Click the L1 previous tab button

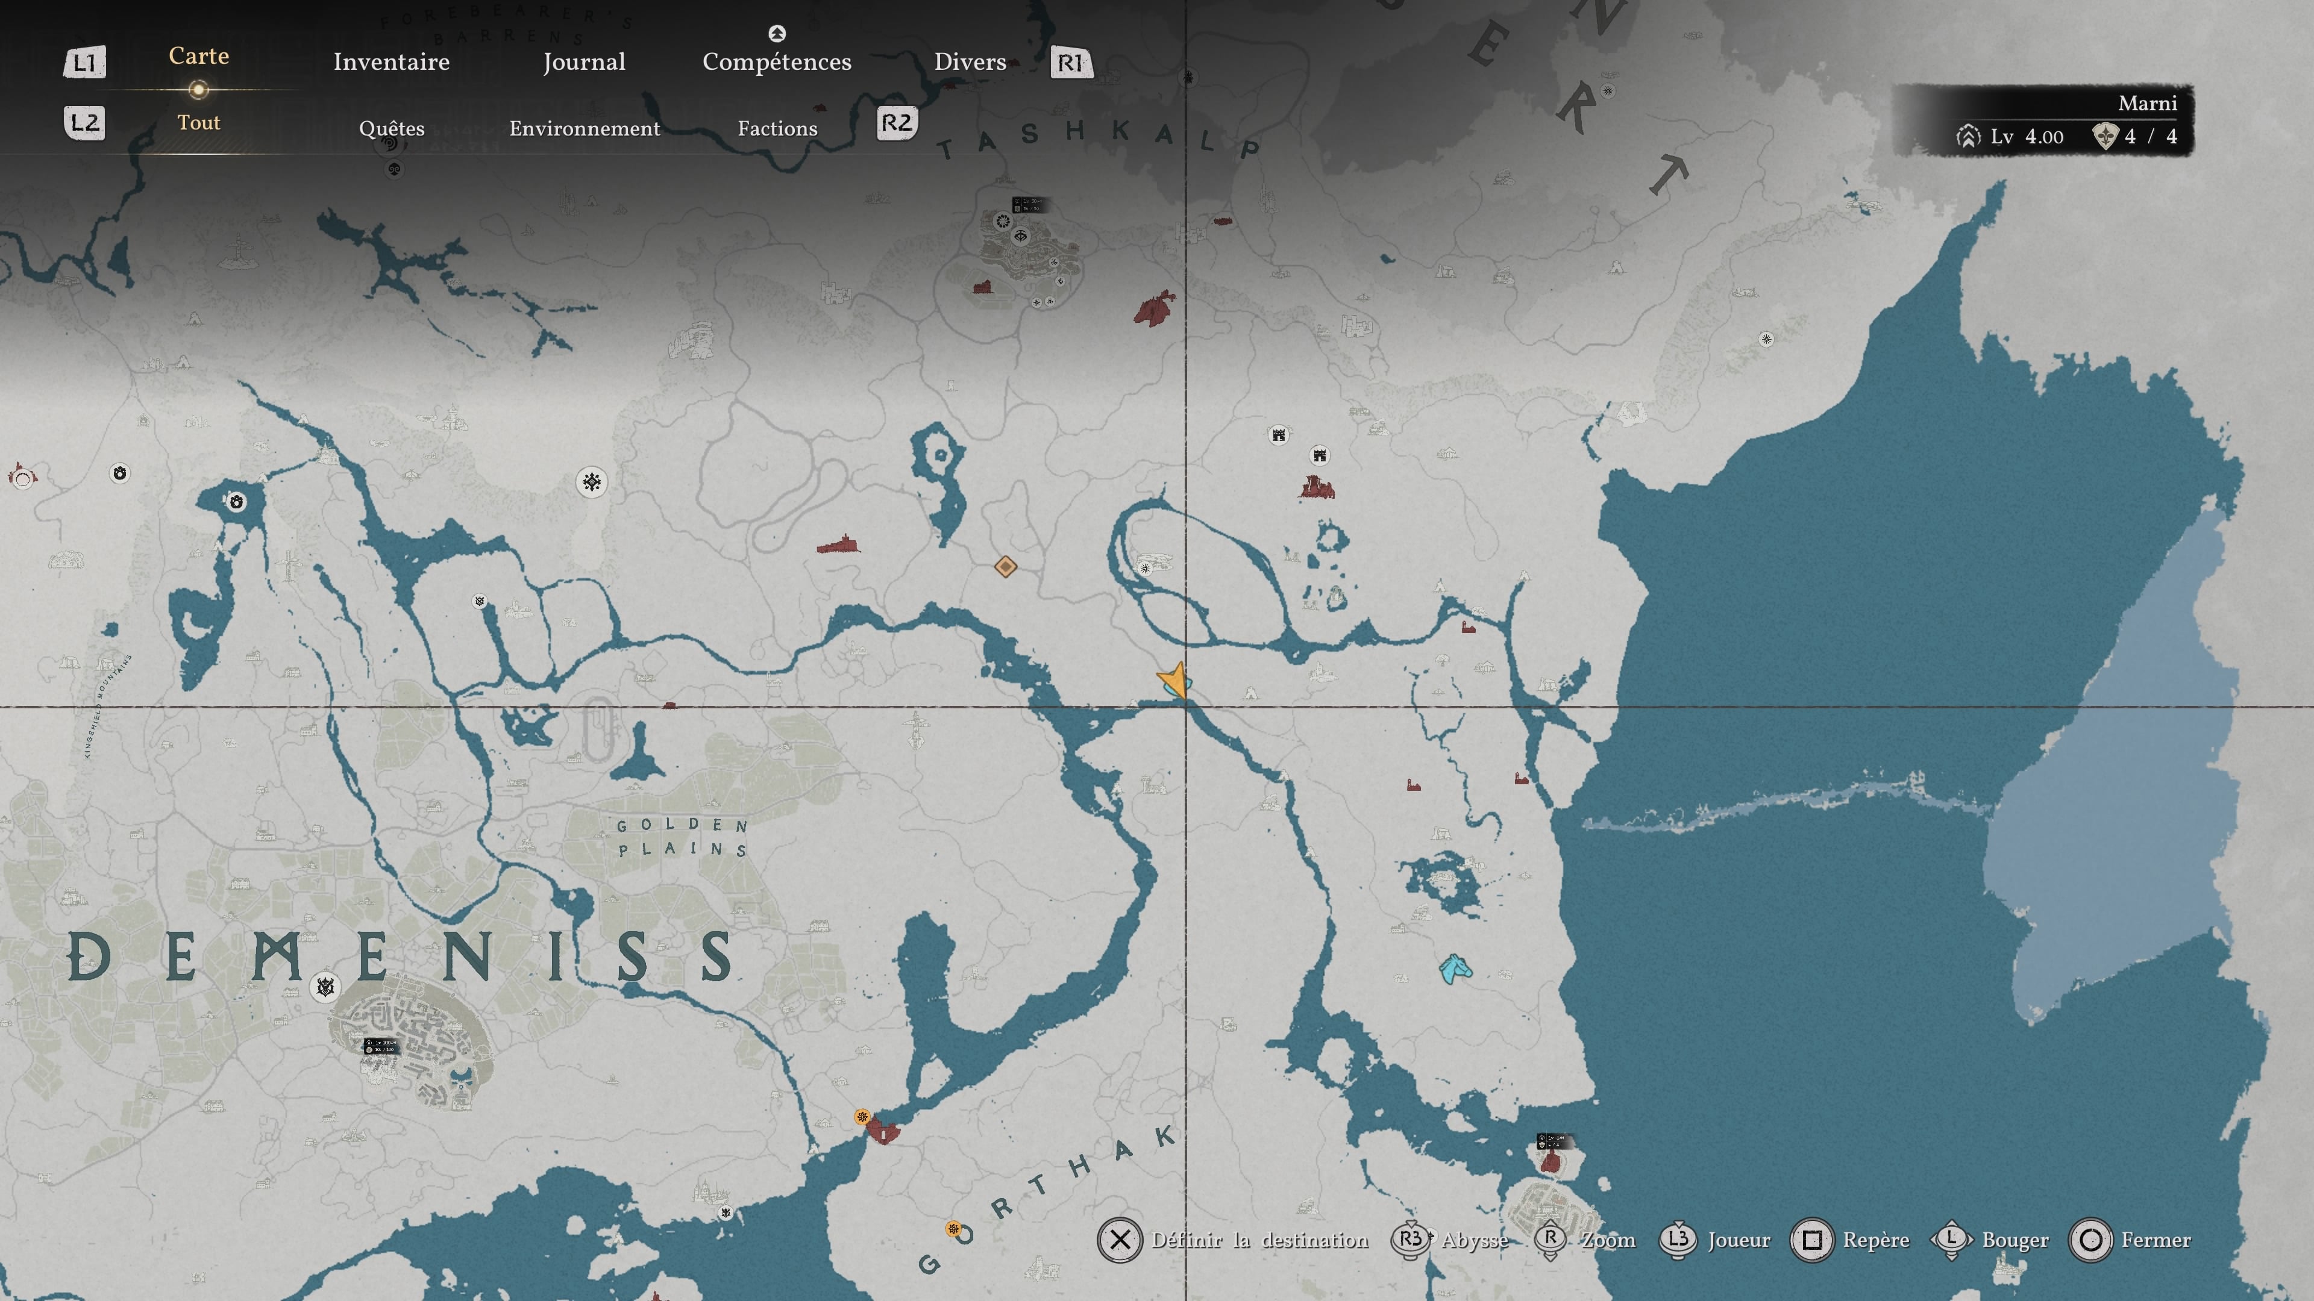(84, 63)
